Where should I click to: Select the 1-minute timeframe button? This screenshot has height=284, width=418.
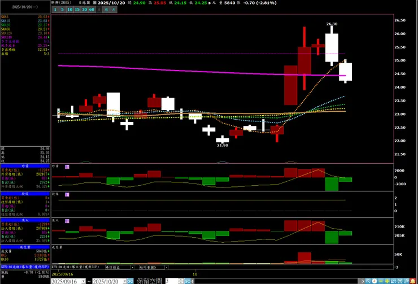(x=55, y=10)
